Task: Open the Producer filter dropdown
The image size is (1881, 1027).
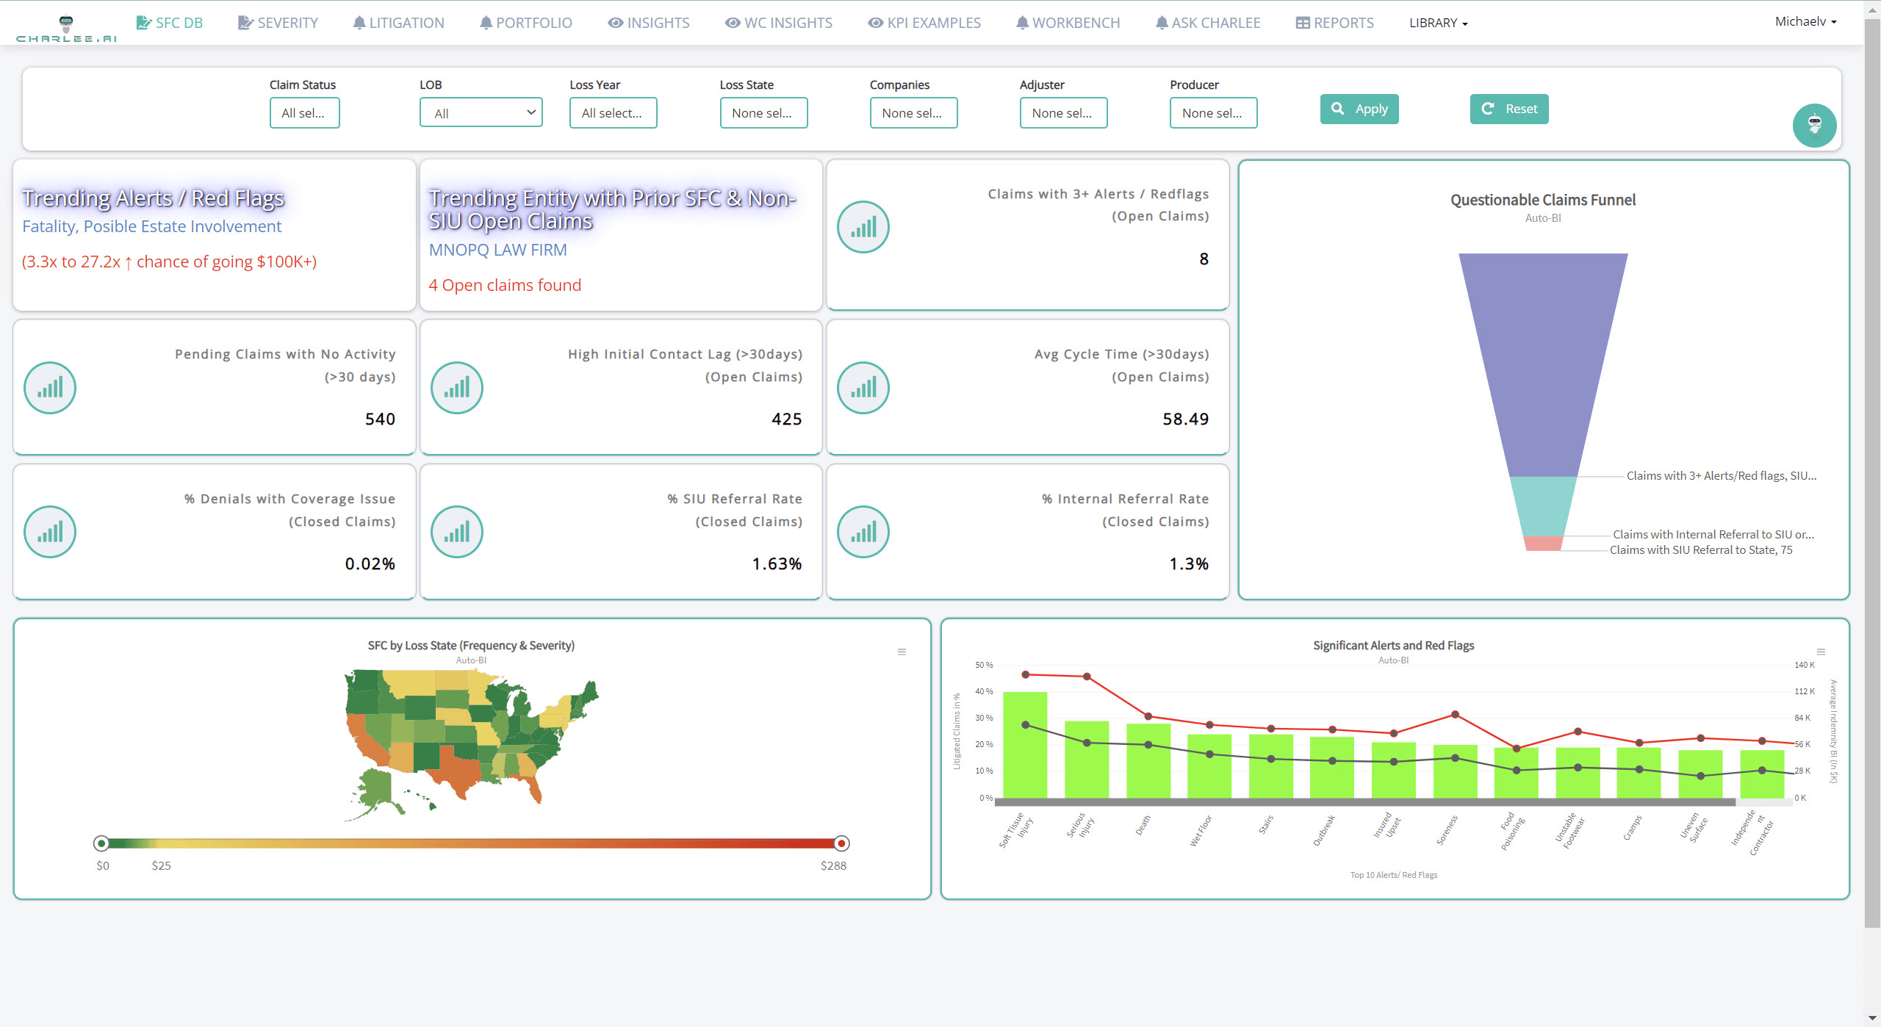Action: point(1214,113)
